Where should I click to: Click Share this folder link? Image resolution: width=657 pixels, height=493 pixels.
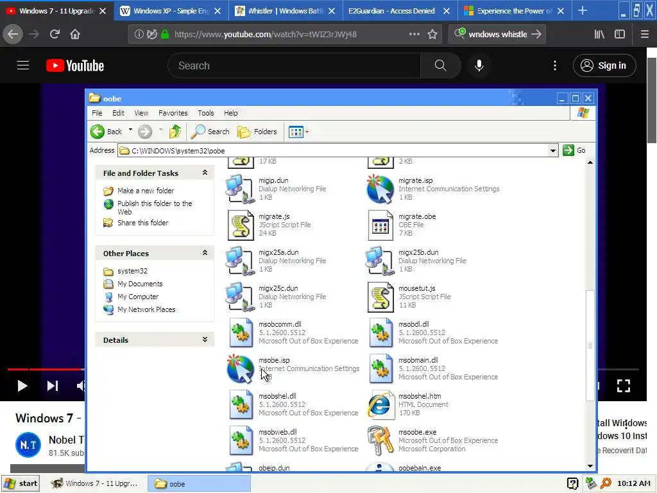(142, 223)
